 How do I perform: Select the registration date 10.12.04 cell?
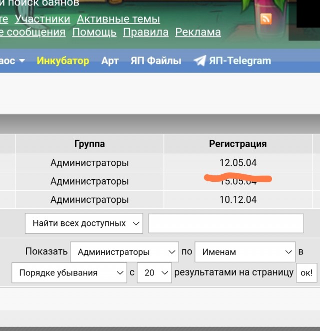click(x=238, y=200)
